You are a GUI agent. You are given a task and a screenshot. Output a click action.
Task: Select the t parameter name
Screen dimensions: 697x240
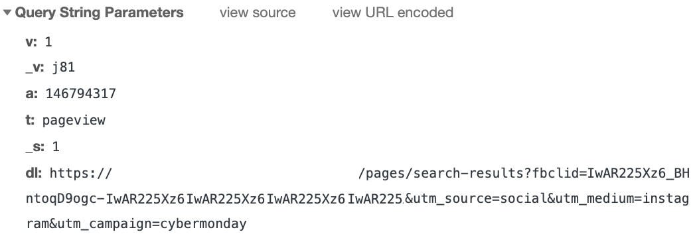(x=31, y=120)
